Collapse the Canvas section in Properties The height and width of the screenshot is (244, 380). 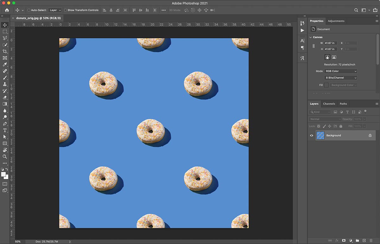click(310, 37)
